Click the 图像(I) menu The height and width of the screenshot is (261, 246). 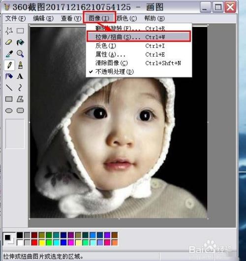point(99,18)
